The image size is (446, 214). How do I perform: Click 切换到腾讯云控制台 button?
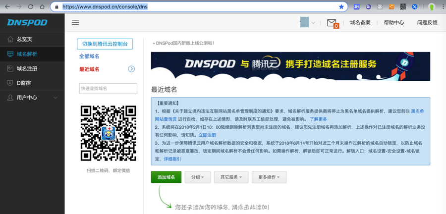point(105,44)
